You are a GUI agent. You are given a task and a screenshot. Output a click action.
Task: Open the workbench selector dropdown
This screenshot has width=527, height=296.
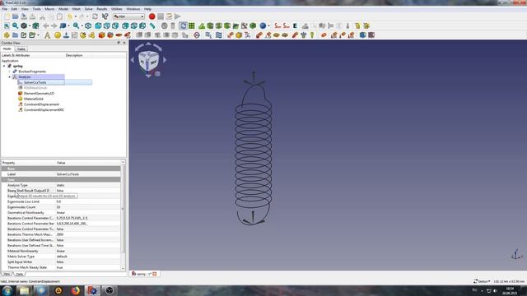[x=128, y=16]
